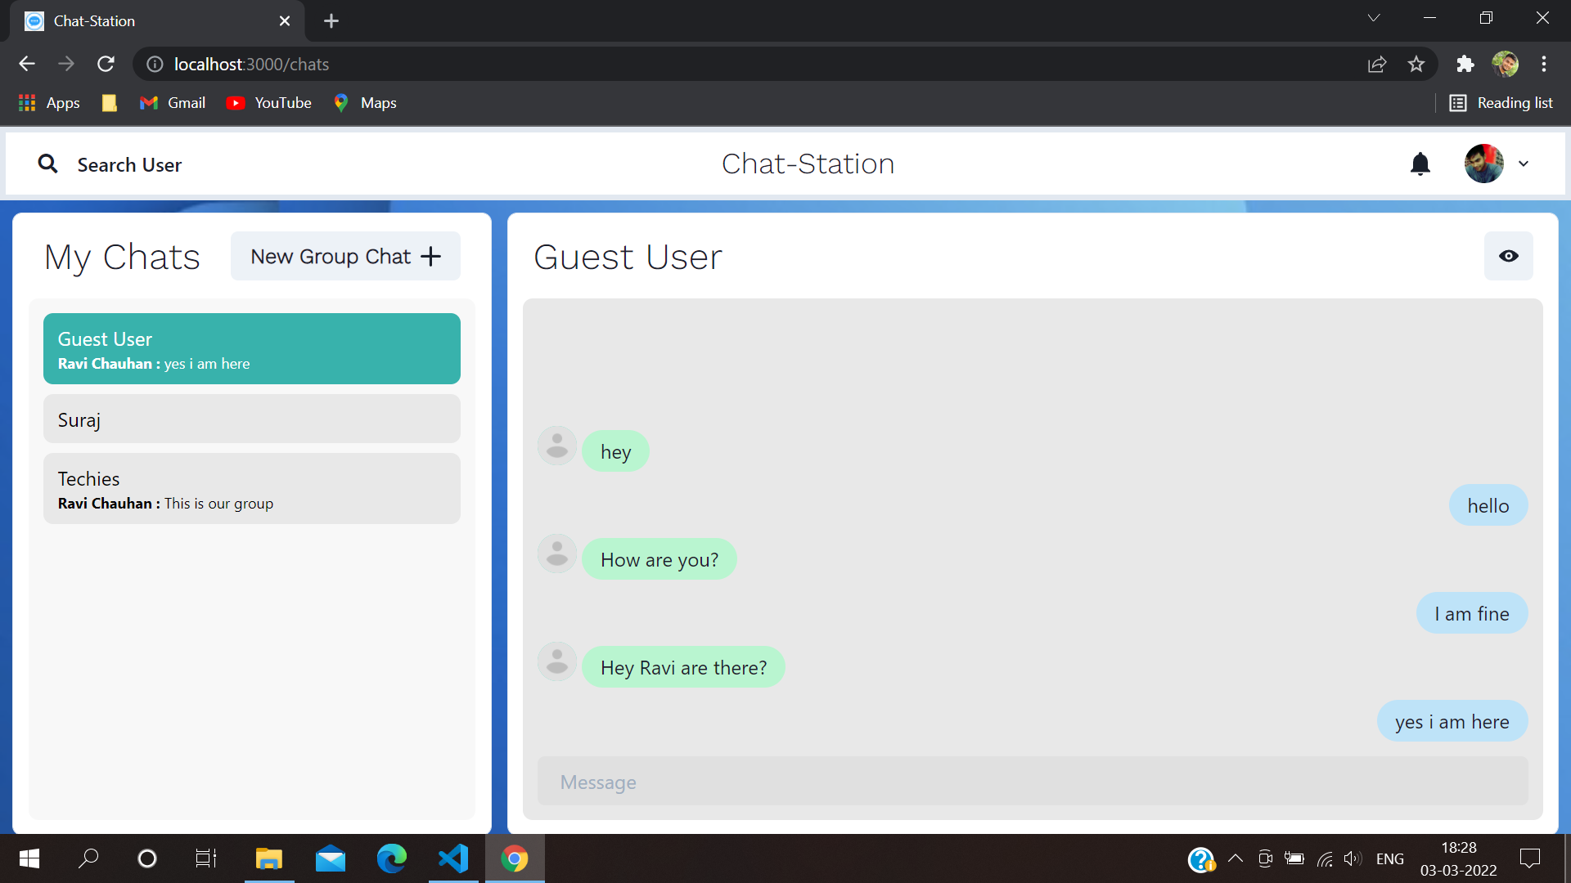Select the Suraj chat conversation
The image size is (1571, 883).
coord(251,419)
